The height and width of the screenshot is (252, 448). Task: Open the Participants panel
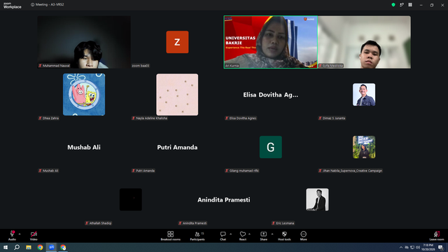[x=197, y=235]
